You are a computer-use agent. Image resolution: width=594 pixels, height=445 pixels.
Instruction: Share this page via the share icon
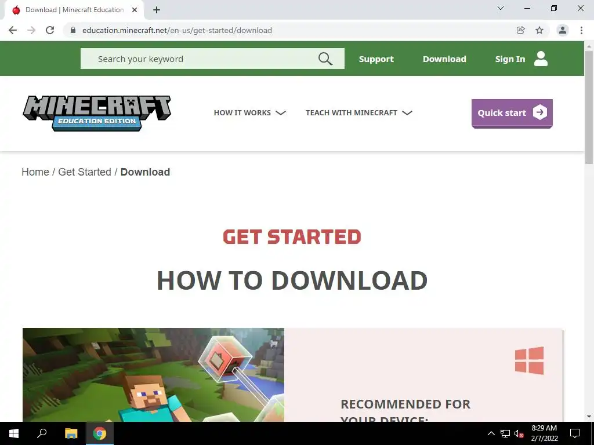(x=521, y=30)
